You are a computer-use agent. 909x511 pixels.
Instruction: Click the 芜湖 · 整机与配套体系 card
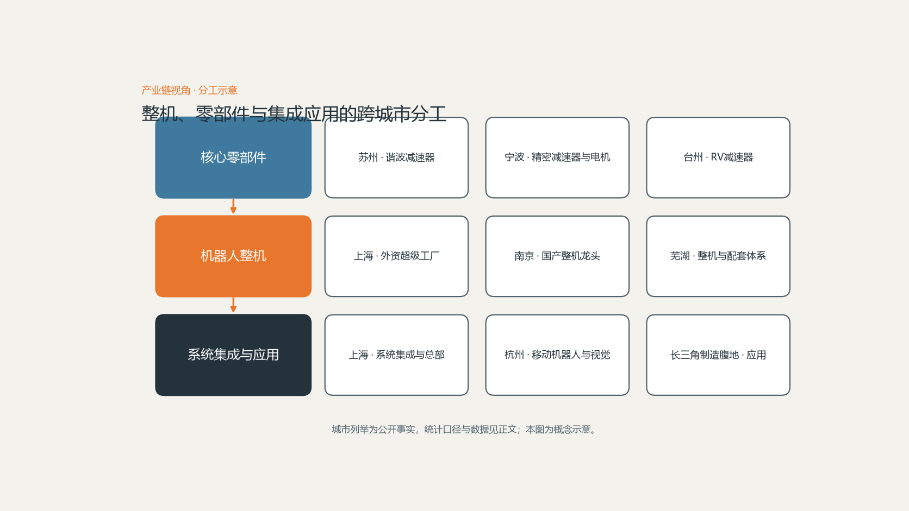718,256
